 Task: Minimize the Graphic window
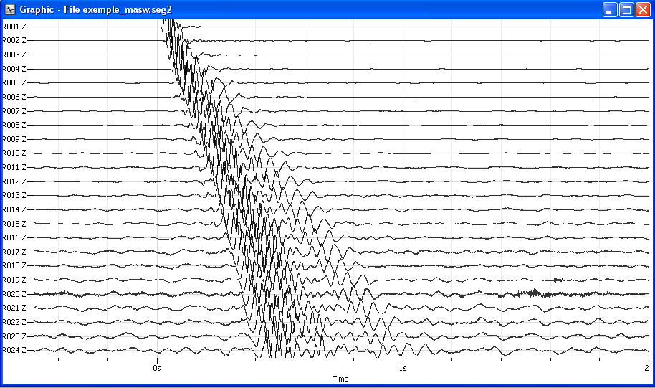[610, 10]
